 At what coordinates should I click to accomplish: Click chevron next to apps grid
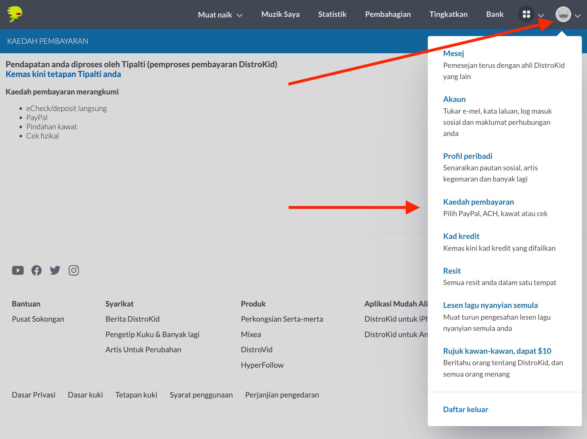click(x=541, y=15)
